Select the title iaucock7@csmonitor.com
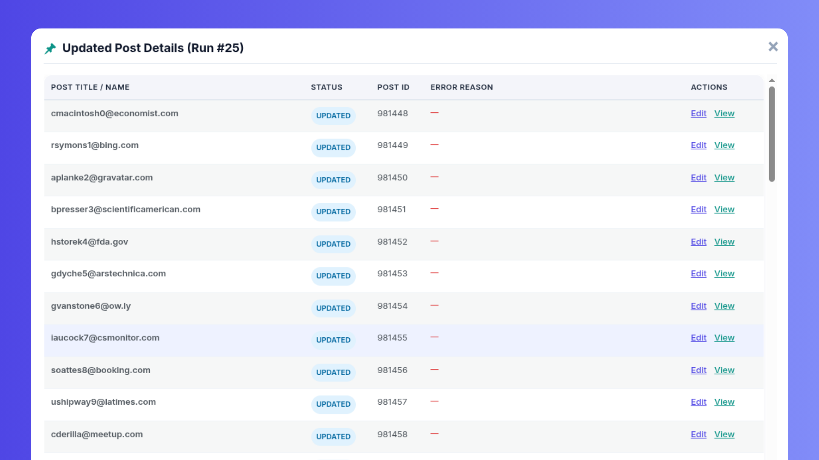This screenshot has height=460, width=819. (x=105, y=338)
